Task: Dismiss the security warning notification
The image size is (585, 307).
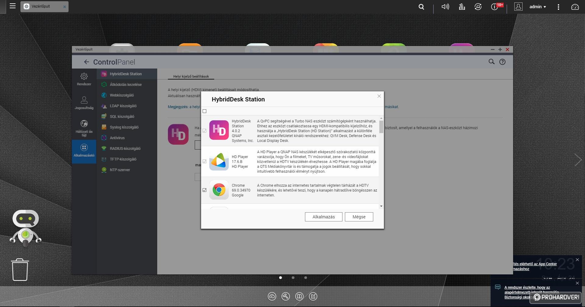Action: pyautogui.click(x=577, y=283)
